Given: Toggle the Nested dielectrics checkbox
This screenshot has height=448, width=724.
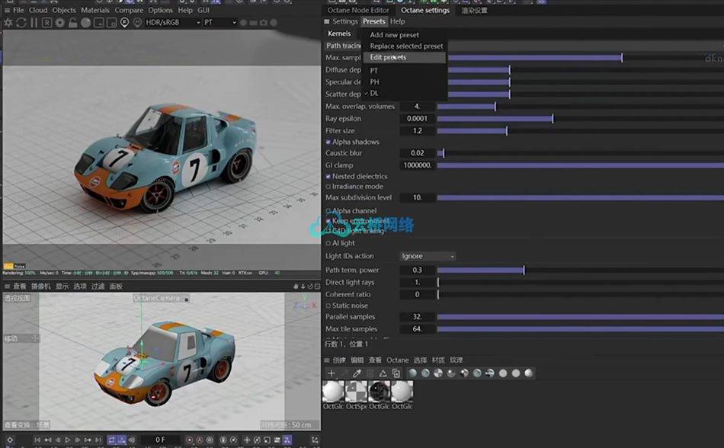Looking at the screenshot, I should [328, 176].
